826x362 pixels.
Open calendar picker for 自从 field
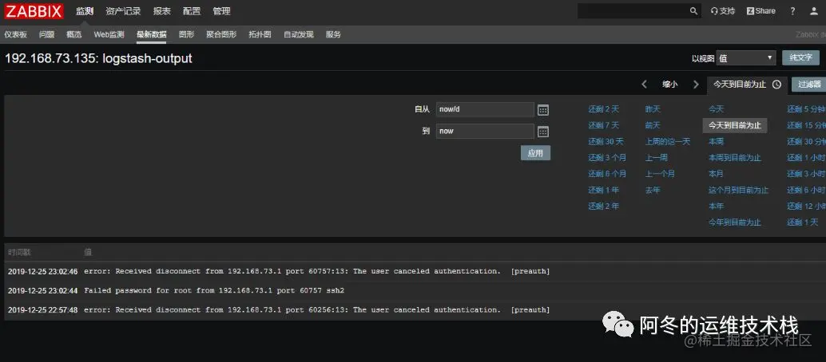pos(543,110)
